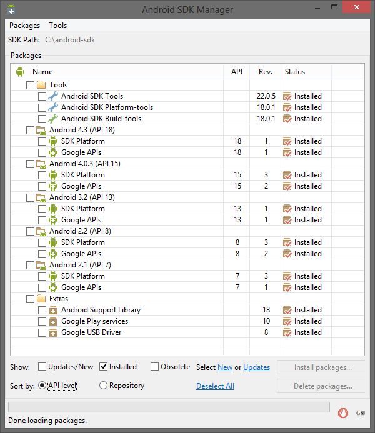The width and height of the screenshot is (375, 433).
Task: Uncheck the Installed filter checkbox
Action: point(104,367)
